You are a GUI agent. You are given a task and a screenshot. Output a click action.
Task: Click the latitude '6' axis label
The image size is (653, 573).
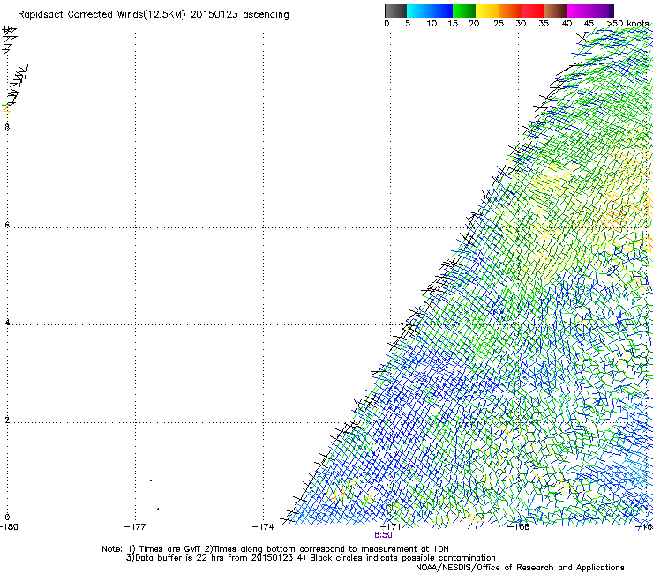(7, 225)
